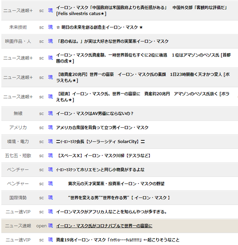Select the 五七五・短歌 board name
Image resolution: width=238 pixels, height=245 pixels.
(18, 156)
